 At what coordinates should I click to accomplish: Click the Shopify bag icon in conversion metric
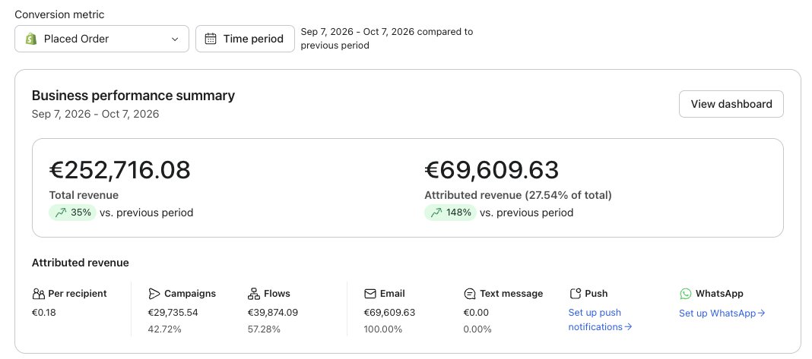31,39
